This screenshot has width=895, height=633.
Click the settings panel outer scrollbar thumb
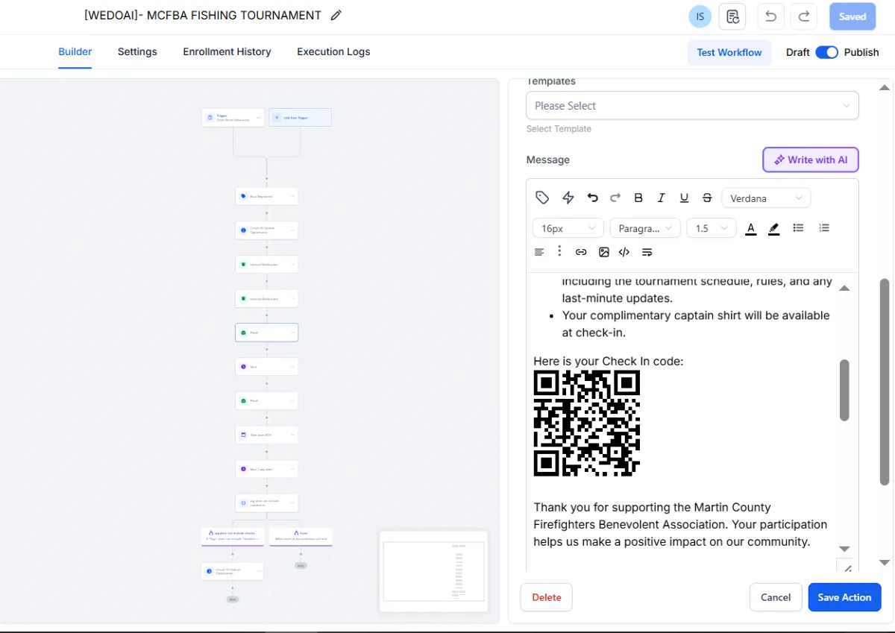point(885,382)
